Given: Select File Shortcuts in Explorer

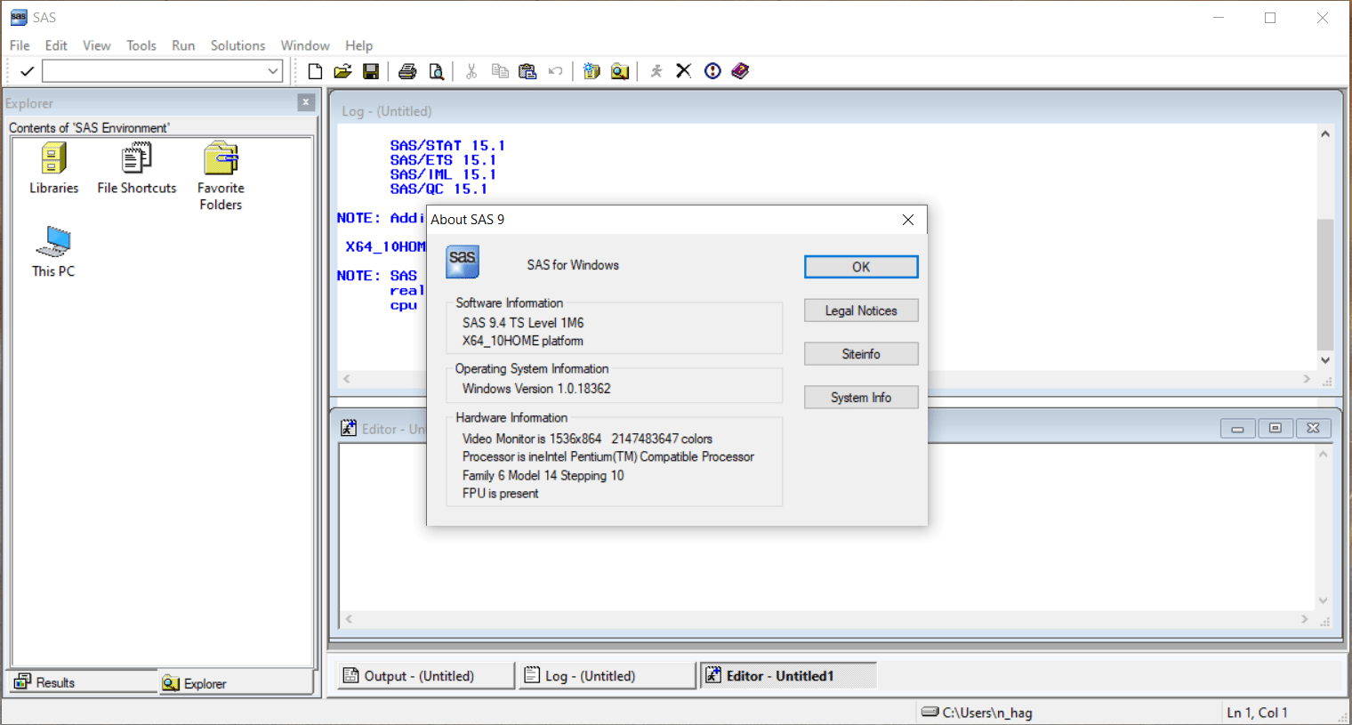Looking at the screenshot, I should [137, 168].
